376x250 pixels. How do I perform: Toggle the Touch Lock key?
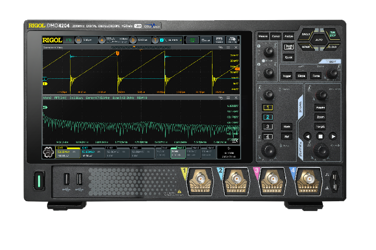point(289,47)
